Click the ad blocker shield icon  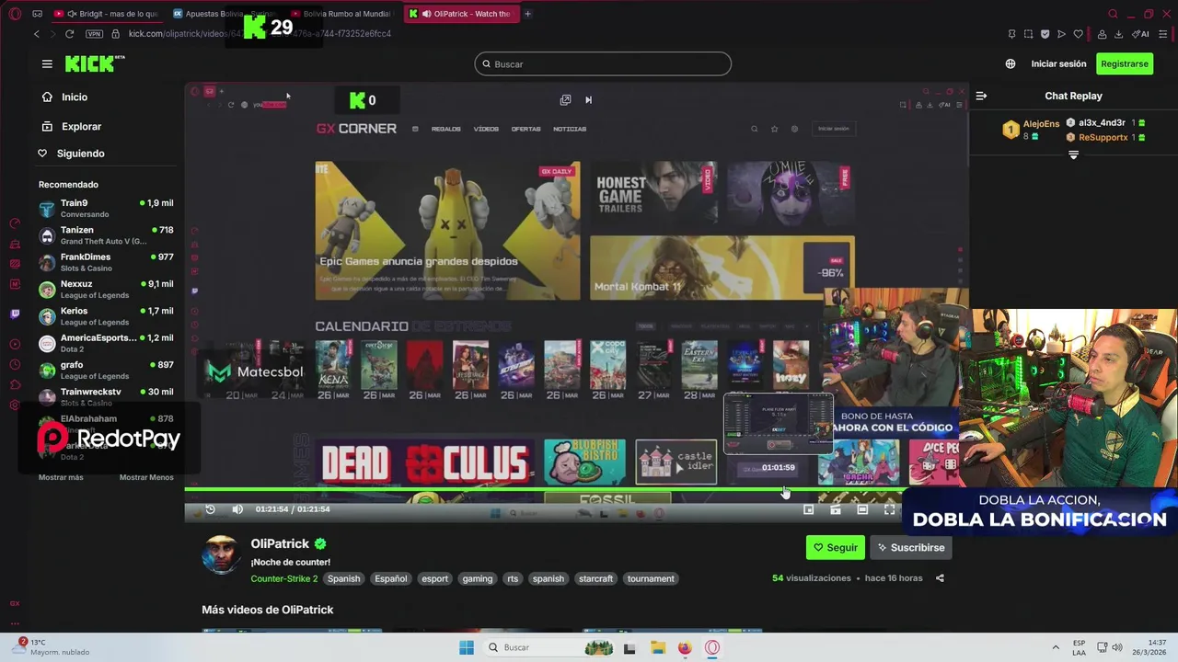click(1045, 34)
